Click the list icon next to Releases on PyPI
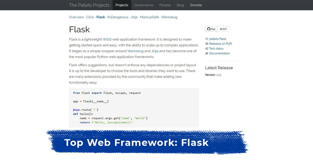 206,44
